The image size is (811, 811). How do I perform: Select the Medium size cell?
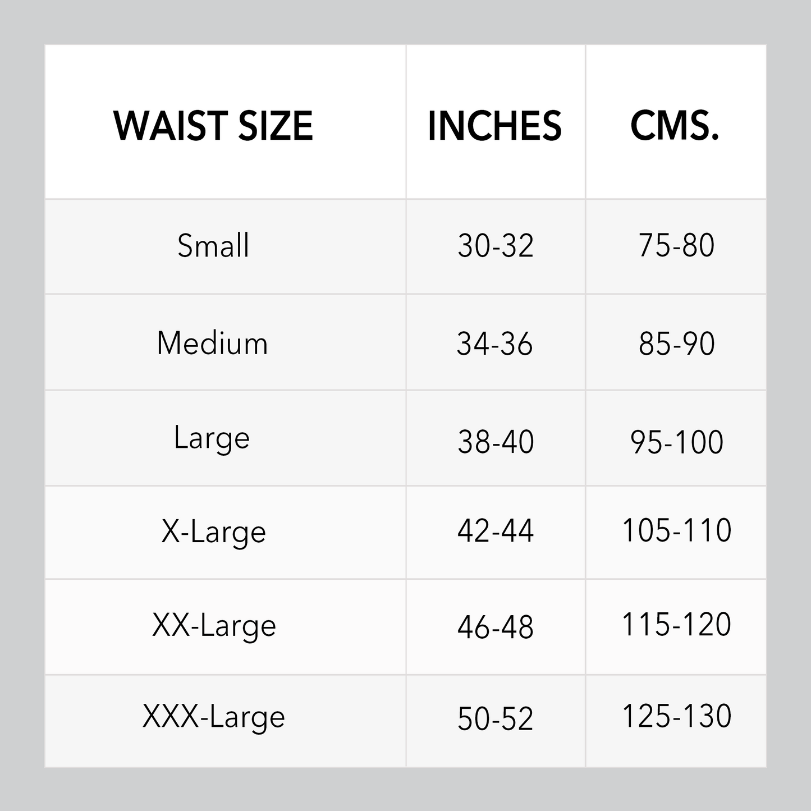(x=213, y=343)
